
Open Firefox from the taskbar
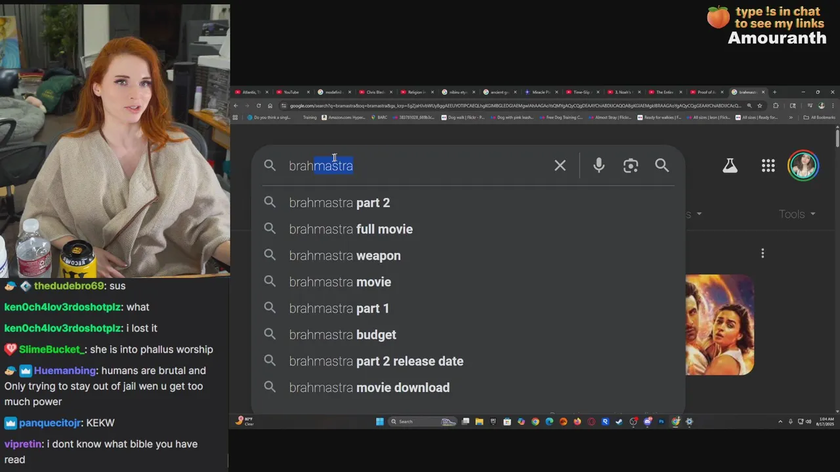tap(577, 422)
